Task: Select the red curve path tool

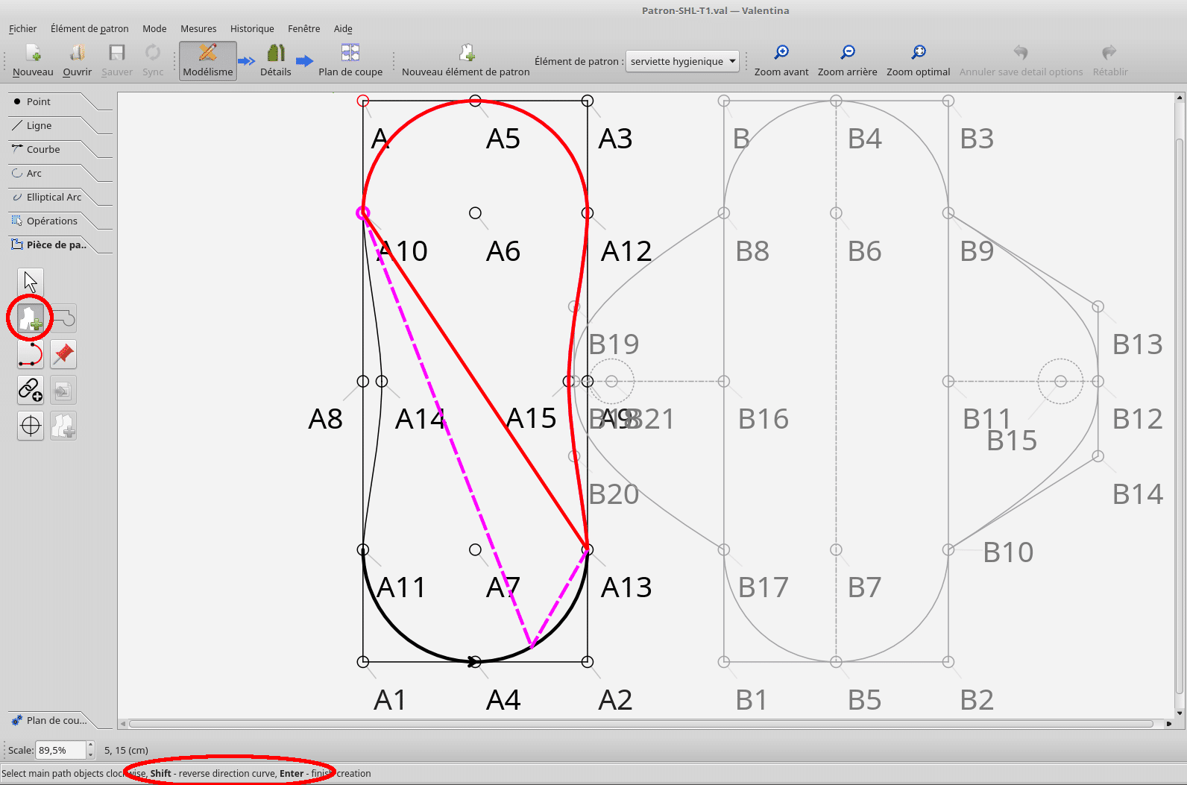Action: pos(31,354)
